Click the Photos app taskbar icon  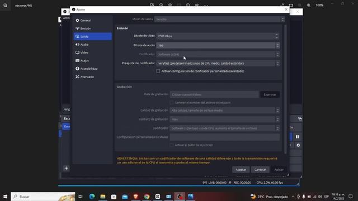[191, 197]
